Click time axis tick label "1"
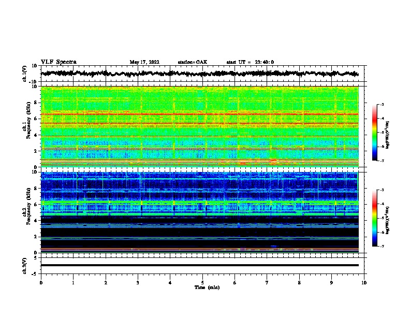Viewport: 410px width, 317px height. coord(73,283)
